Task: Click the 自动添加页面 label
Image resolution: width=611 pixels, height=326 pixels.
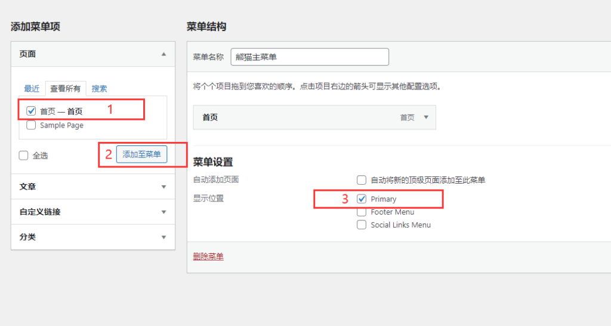Action: click(x=216, y=180)
